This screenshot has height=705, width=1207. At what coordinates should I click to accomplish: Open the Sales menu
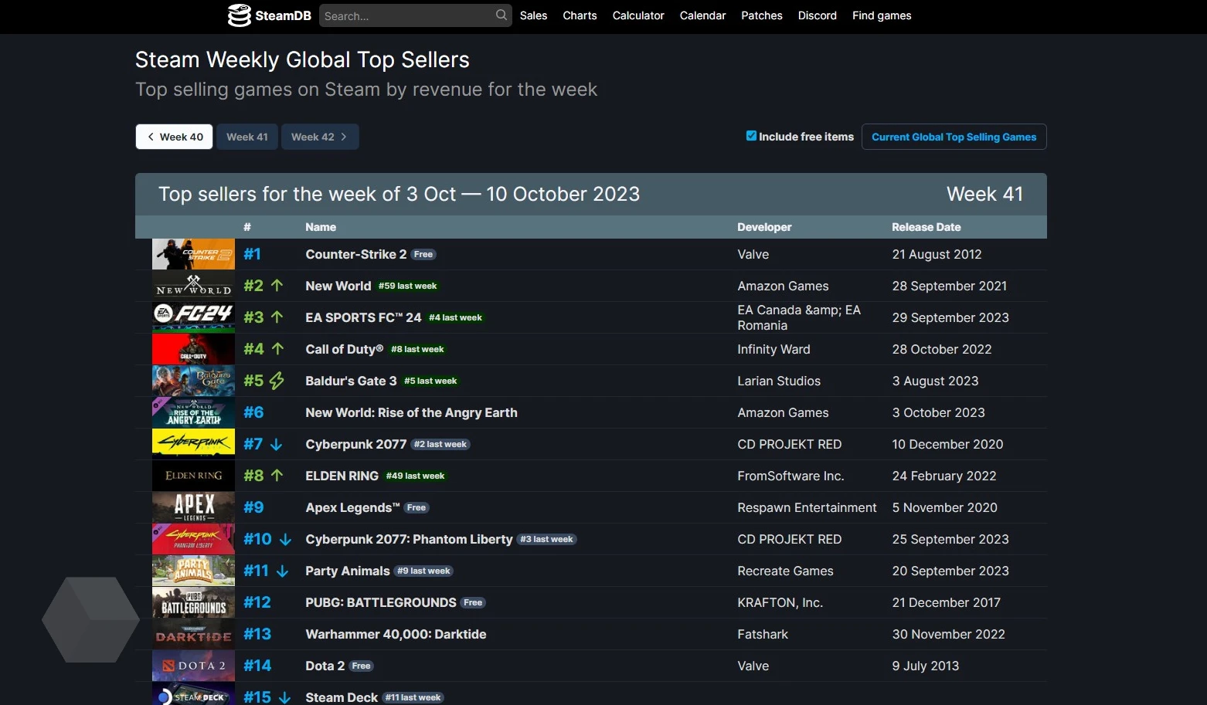coord(533,15)
